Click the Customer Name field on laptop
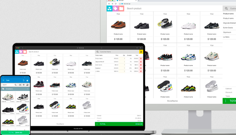 (119, 52)
